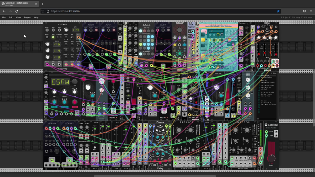Toggle the lit green RUN button on CLOCKED
Image resolution: width=315 pixels, height=177 pixels.
(x=53, y=37)
